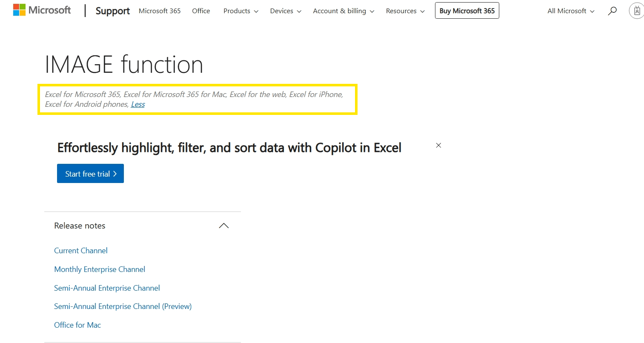Image resolution: width=644 pixels, height=343 pixels.
Task: Click the Buy Microsoft 365 button
Action: [467, 11]
